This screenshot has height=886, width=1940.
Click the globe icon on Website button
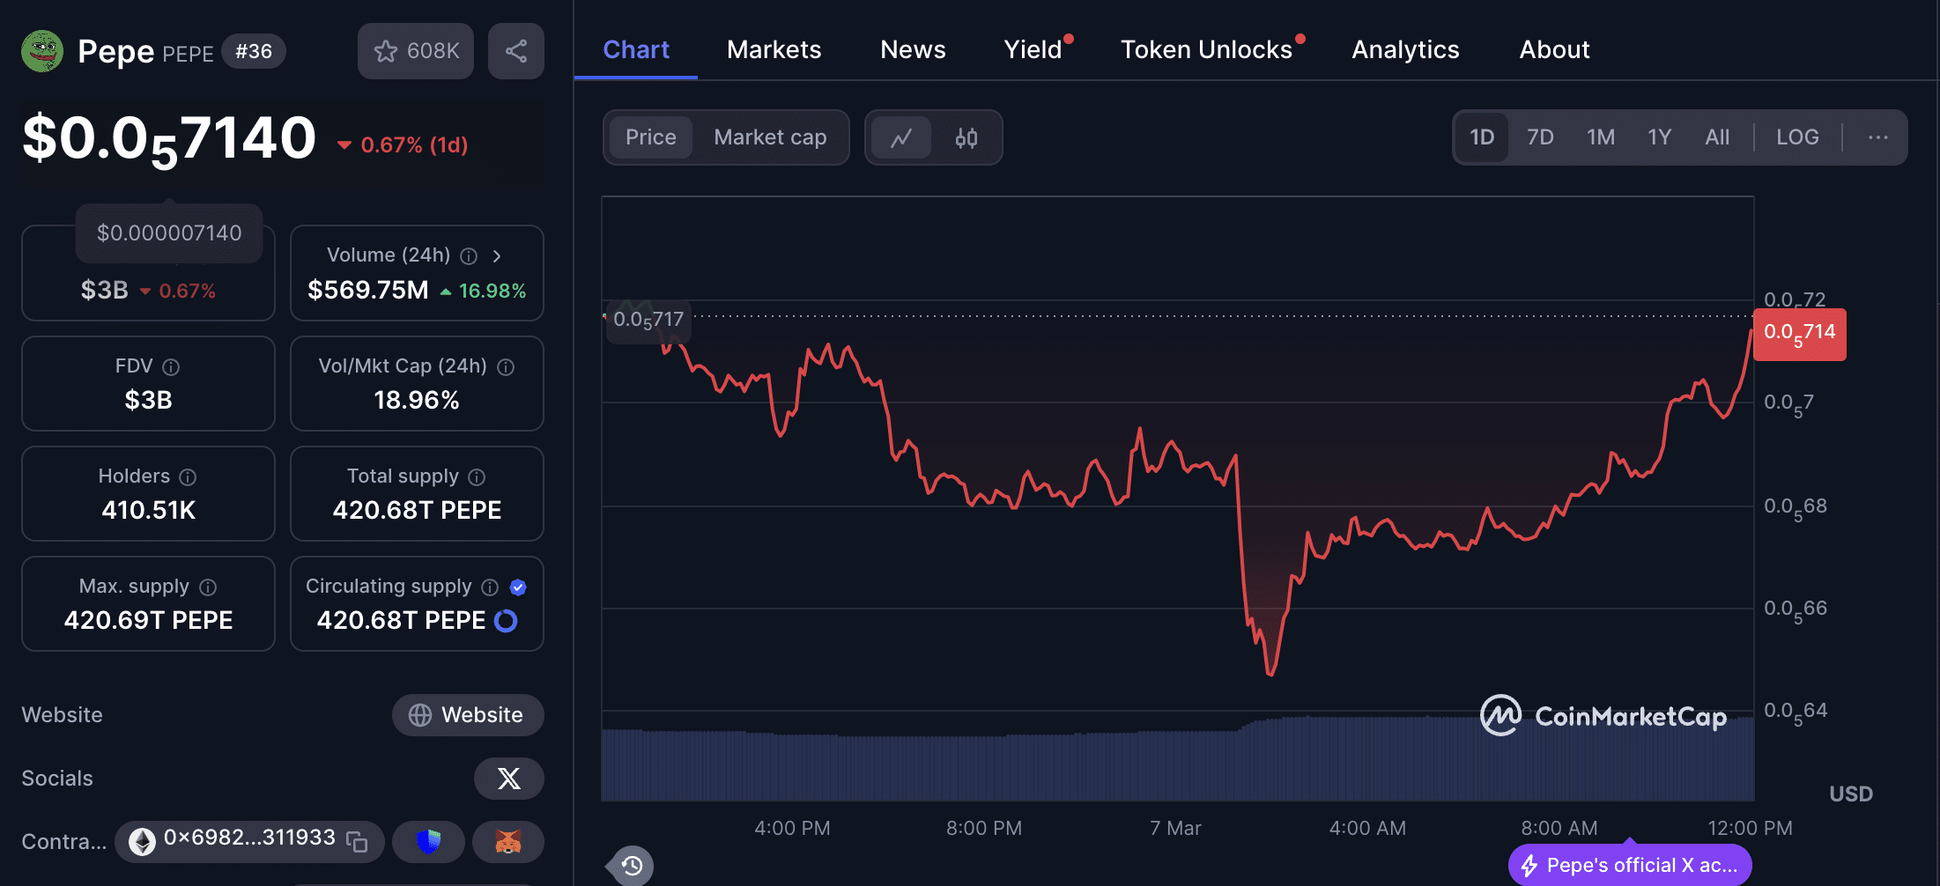(420, 715)
